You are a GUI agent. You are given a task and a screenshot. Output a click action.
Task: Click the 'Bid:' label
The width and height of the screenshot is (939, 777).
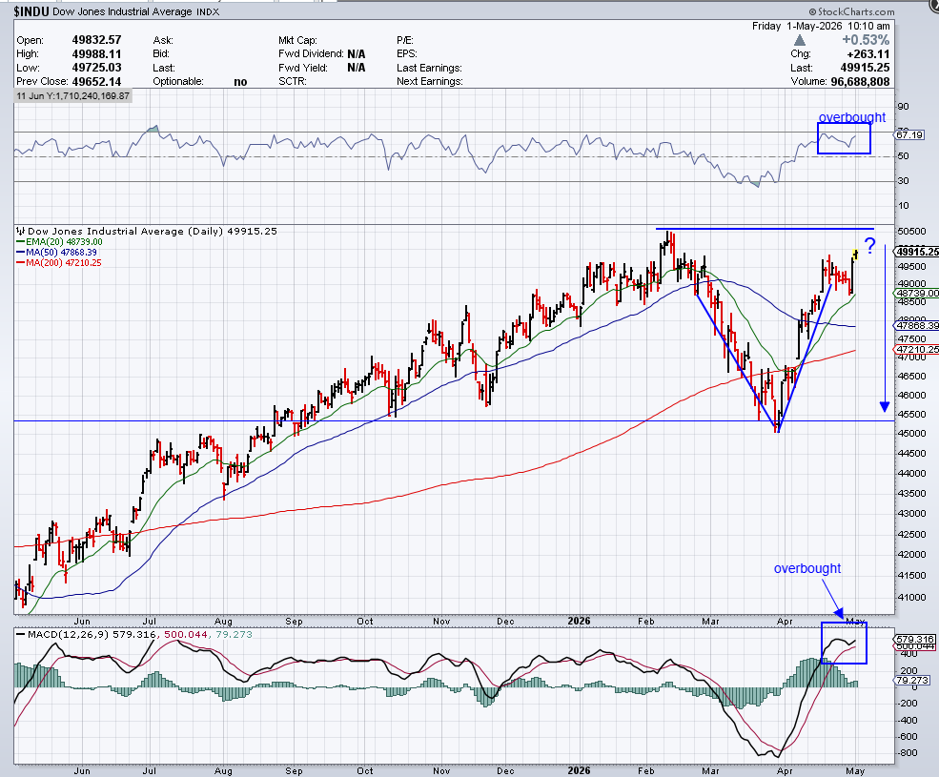tap(162, 54)
